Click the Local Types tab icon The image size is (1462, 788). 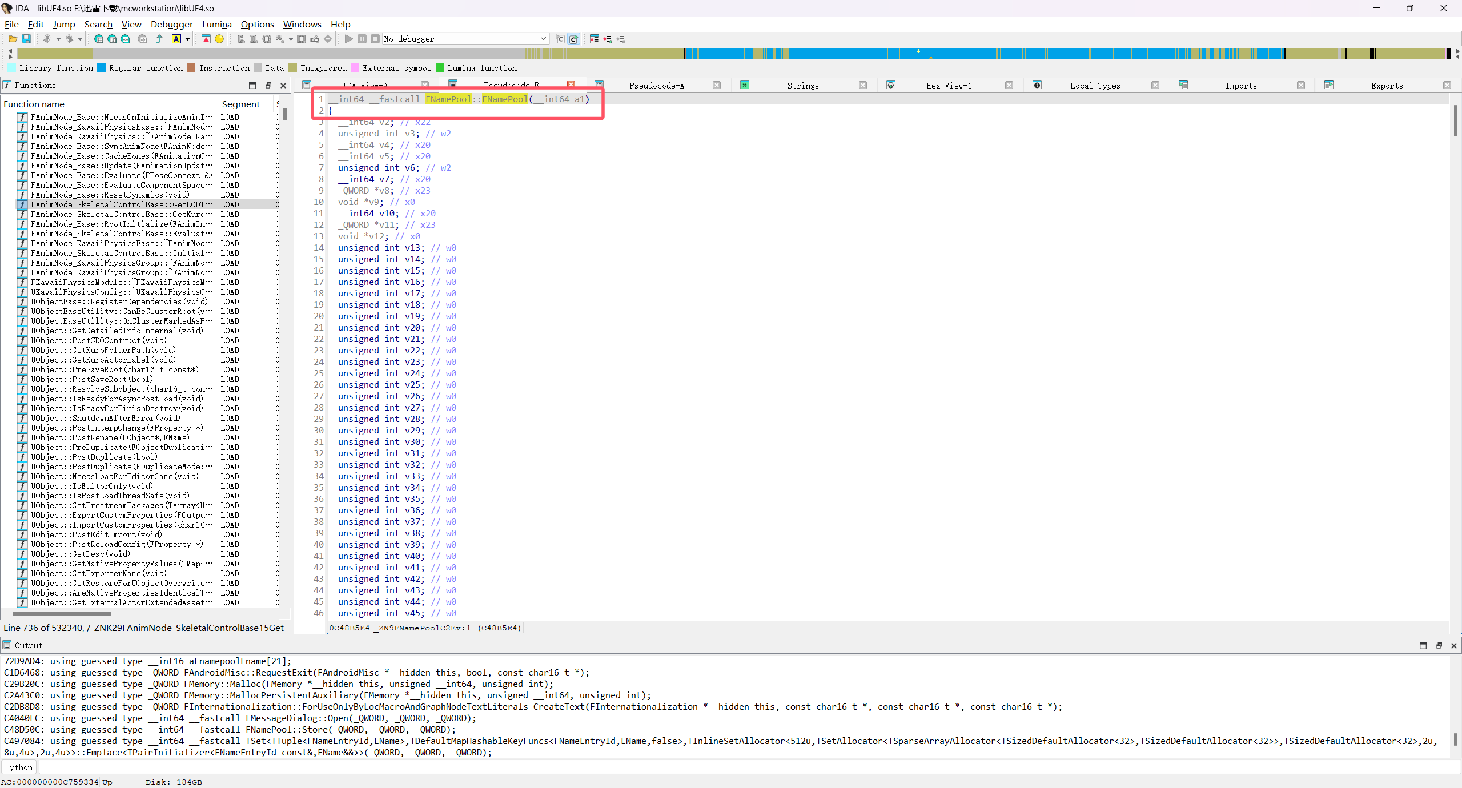(1037, 85)
